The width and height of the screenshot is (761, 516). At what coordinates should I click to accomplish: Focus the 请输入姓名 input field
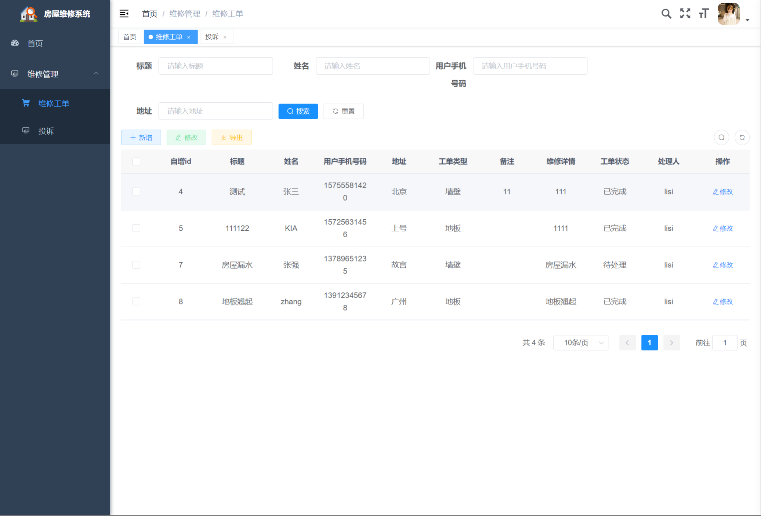pyautogui.click(x=373, y=66)
